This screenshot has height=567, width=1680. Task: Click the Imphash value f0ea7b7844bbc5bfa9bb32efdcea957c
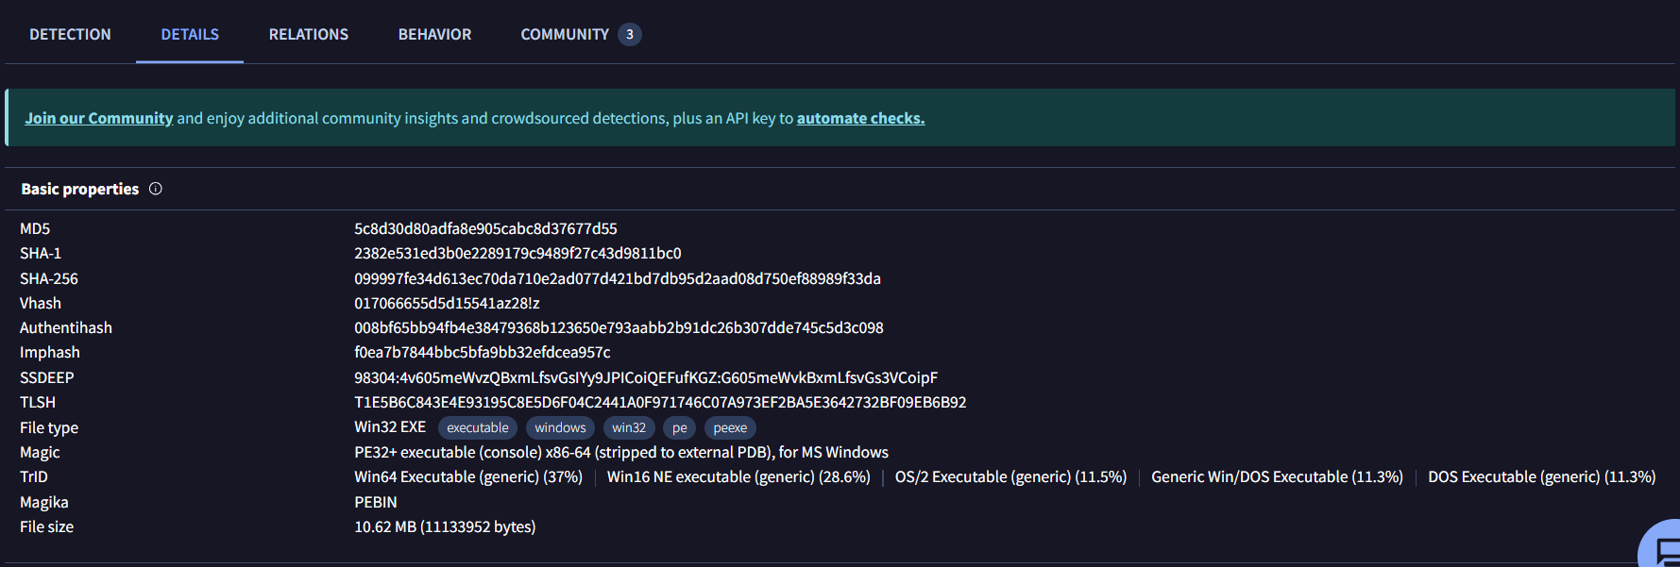click(x=483, y=352)
